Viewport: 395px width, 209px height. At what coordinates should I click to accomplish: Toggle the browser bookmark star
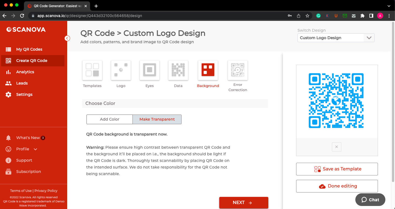[307, 16]
